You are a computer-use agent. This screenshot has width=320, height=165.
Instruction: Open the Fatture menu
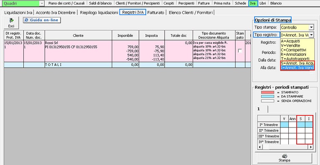tap(204, 3)
